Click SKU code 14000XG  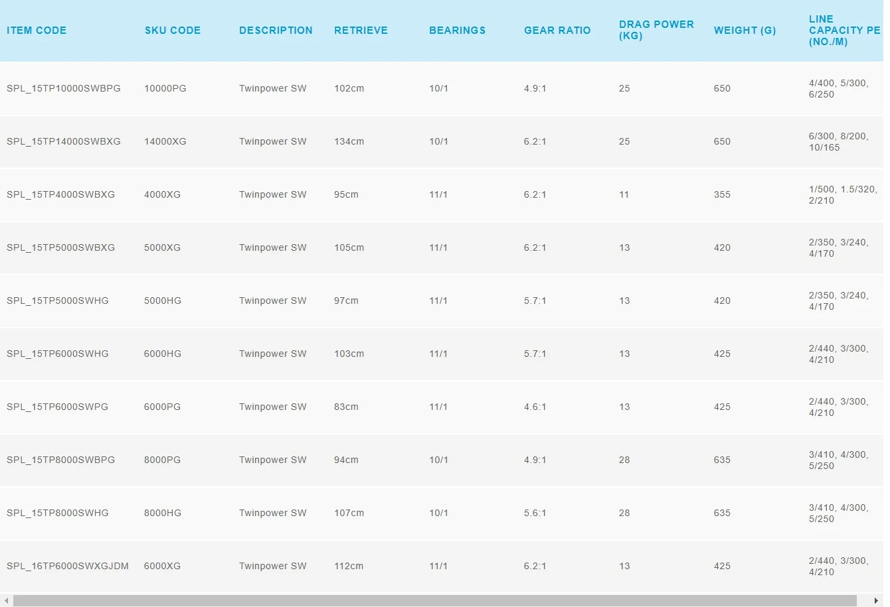click(x=165, y=141)
